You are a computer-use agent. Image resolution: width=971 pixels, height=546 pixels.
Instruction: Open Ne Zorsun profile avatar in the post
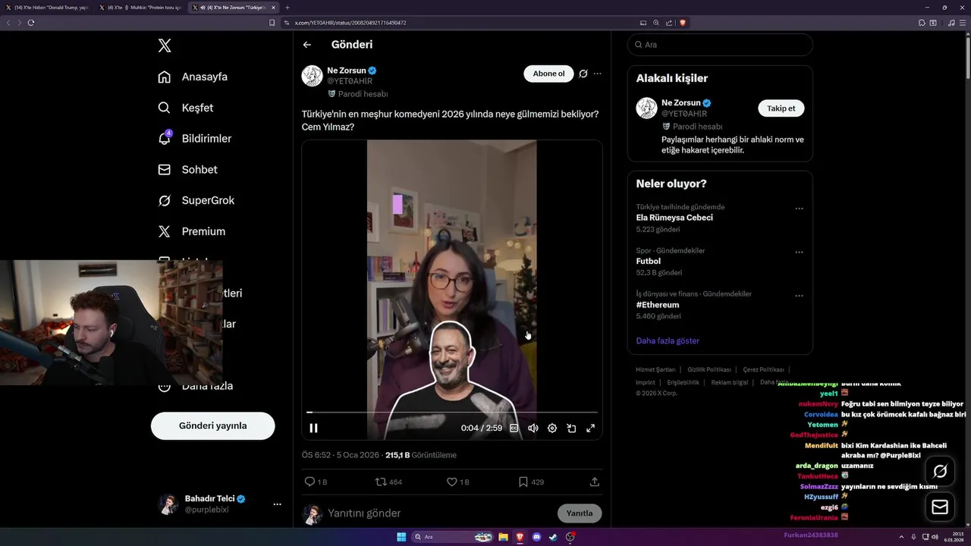tap(312, 76)
